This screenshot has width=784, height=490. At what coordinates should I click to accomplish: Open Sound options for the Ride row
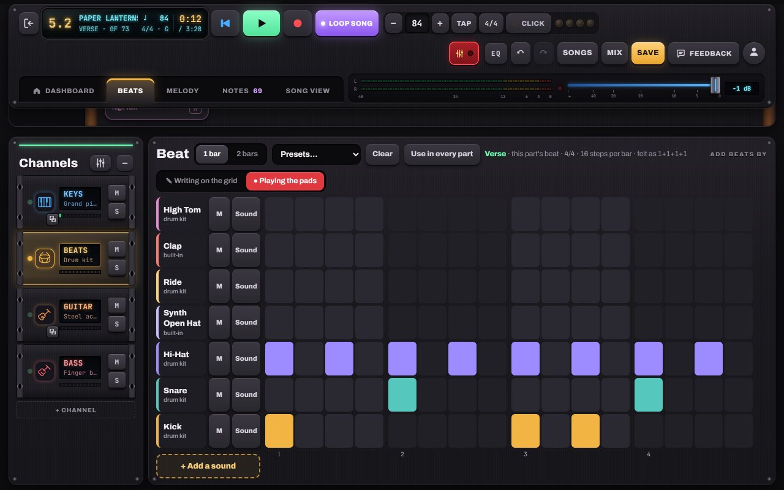[246, 286]
